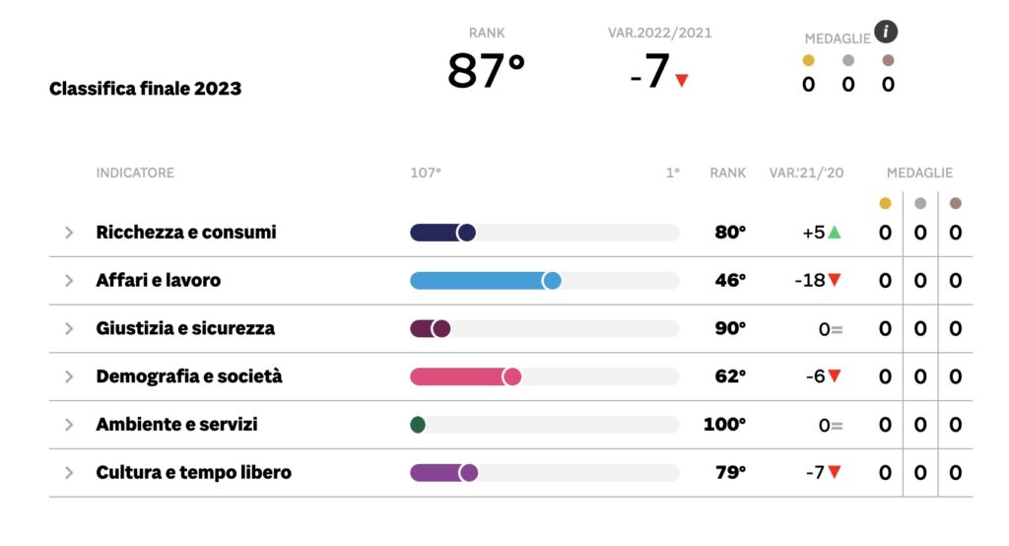Expand the Ambiente e servizi chevron
1009x546 pixels.
coord(69,425)
